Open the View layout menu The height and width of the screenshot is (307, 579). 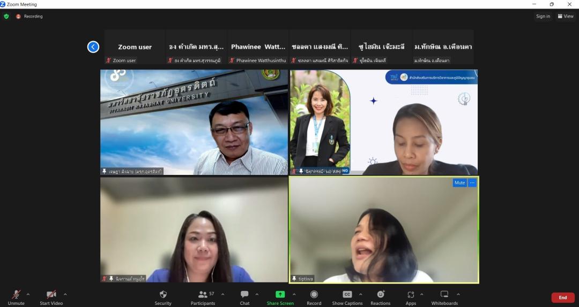(x=566, y=17)
